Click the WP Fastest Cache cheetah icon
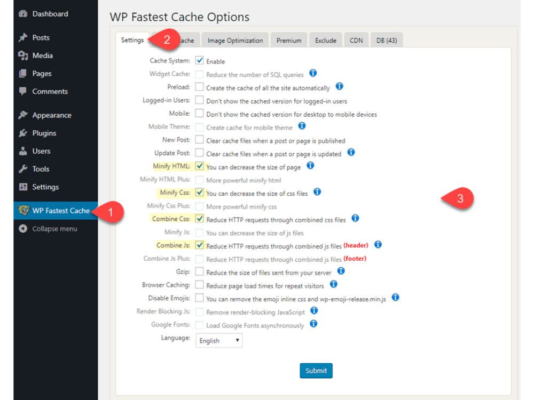 coord(23,211)
